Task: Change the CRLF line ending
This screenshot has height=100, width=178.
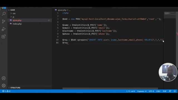Action: tap(158, 91)
